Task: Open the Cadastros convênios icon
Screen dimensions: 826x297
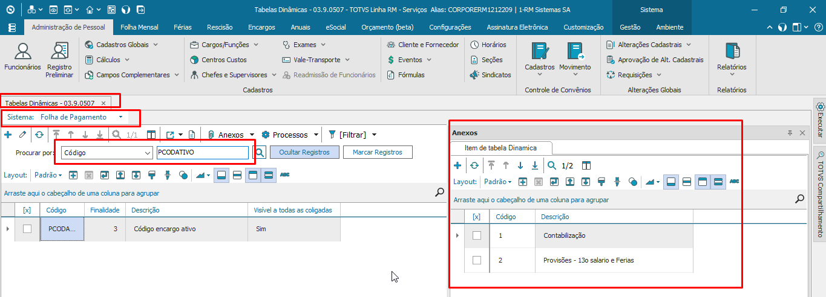Action: [x=540, y=59]
